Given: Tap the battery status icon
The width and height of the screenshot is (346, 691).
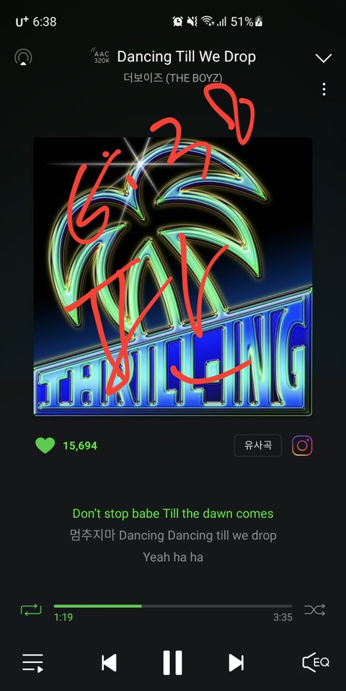Looking at the screenshot, I should (259, 21).
